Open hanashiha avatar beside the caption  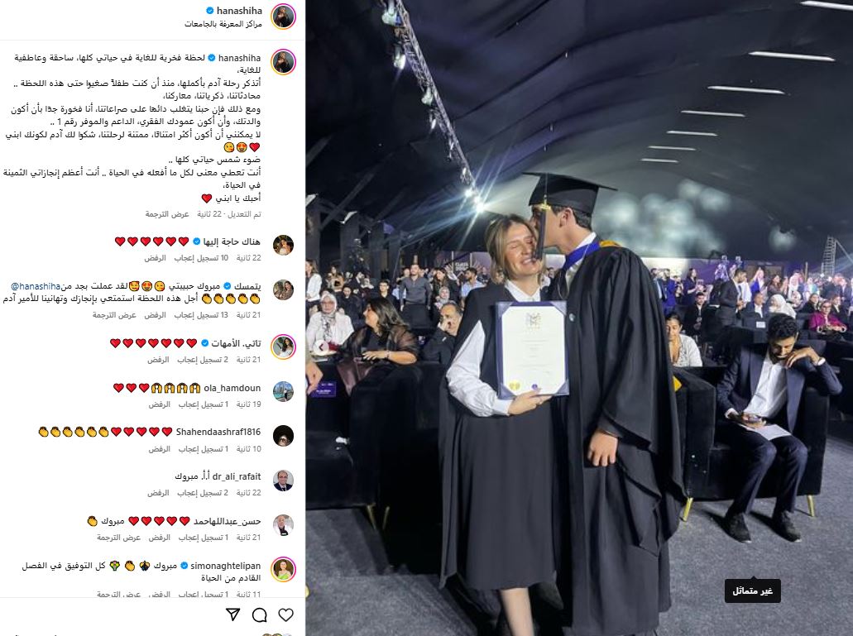coord(283,62)
